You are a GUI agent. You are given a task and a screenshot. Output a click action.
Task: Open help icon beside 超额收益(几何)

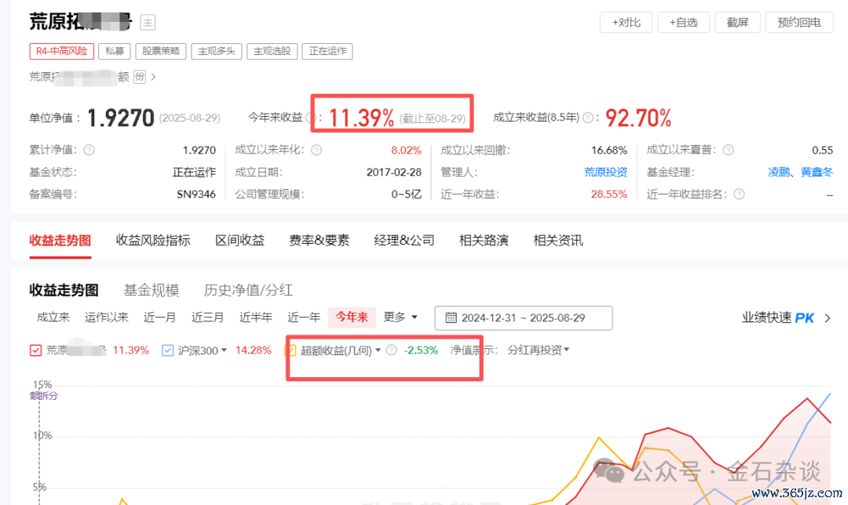pos(392,350)
